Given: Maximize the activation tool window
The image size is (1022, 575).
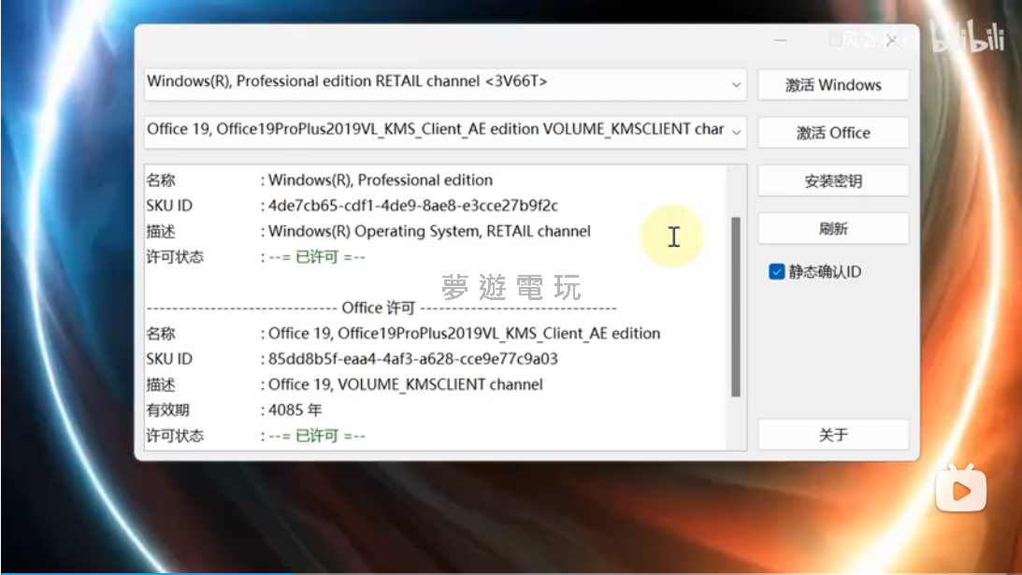Looking at the screenshot, I should point(836,41).
